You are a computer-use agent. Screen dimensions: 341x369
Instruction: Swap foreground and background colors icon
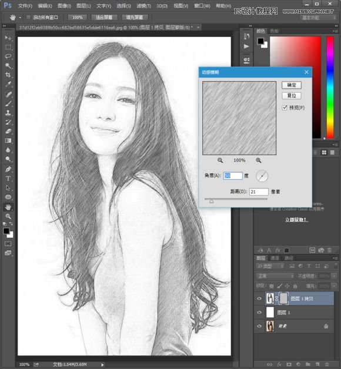11,223
